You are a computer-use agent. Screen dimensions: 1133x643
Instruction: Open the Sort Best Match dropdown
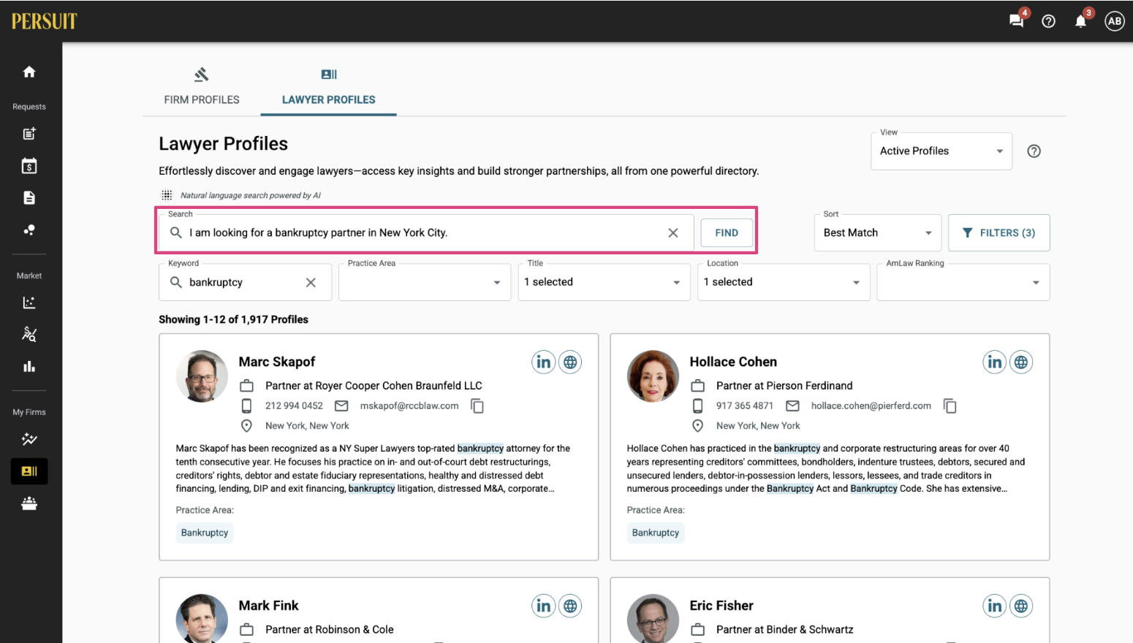pyautogui.click(x=878, y=232)
